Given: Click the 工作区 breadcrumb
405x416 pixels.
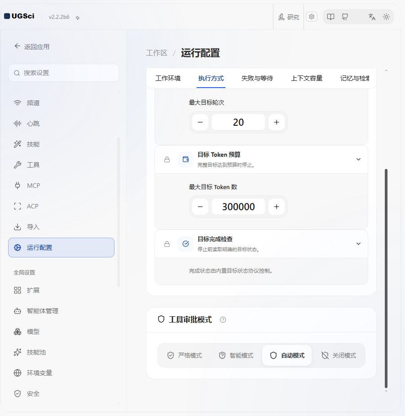Looking at the screenshot, I should pyautogui.click(x=157, y=53).
